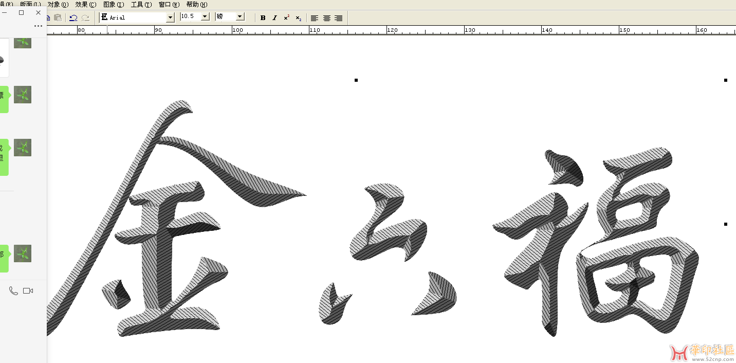Viewport: 736px width, 363px height.
Task: Open the 帮助(H) menu
Action: coord(197,5)
